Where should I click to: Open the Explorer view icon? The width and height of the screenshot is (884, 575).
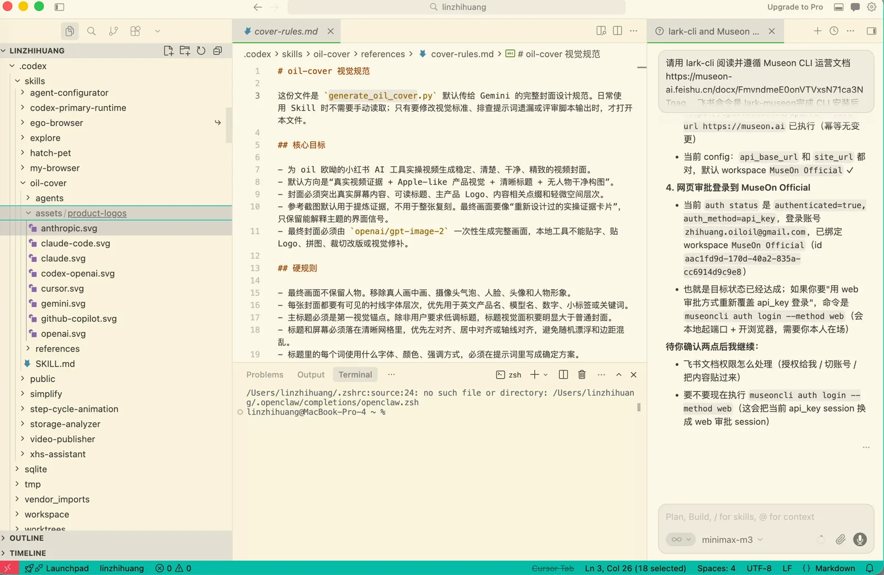click(70, 31)
